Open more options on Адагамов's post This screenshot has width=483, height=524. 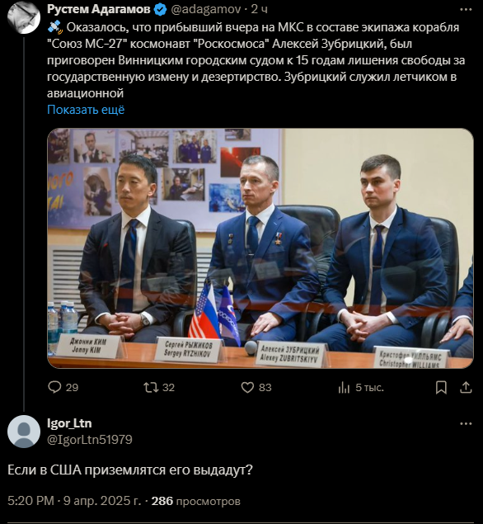point(466,10)
